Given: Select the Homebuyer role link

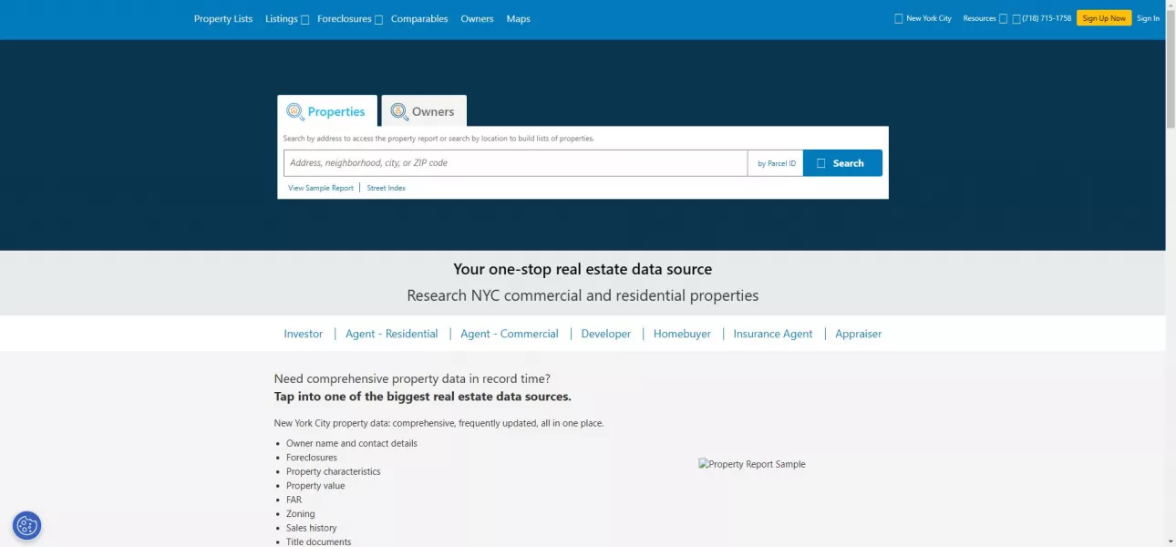Looking at the screenshot, I should click(x=682, y=334).
